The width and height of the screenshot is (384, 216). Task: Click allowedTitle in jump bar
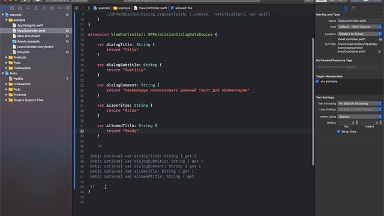pos(181,8)
